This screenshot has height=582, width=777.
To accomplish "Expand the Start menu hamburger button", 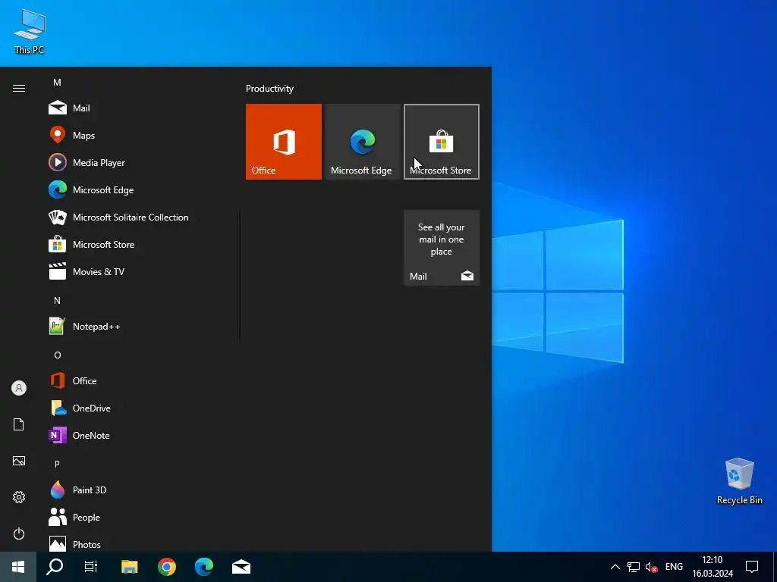I will [x=19, y=88].
